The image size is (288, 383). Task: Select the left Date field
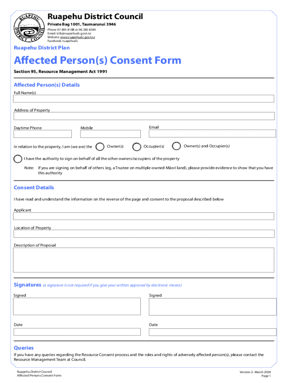[77, 332]
